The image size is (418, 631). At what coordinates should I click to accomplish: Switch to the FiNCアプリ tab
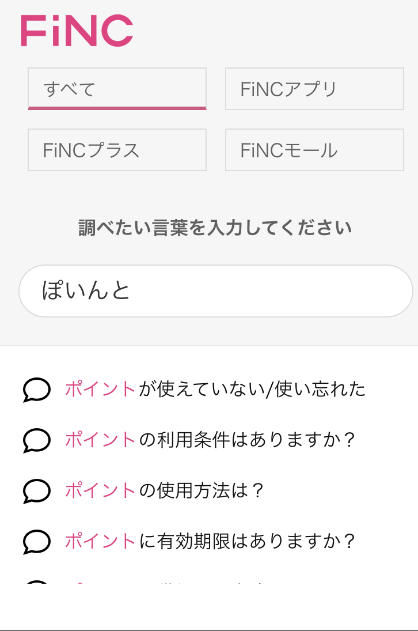point(314,89)
